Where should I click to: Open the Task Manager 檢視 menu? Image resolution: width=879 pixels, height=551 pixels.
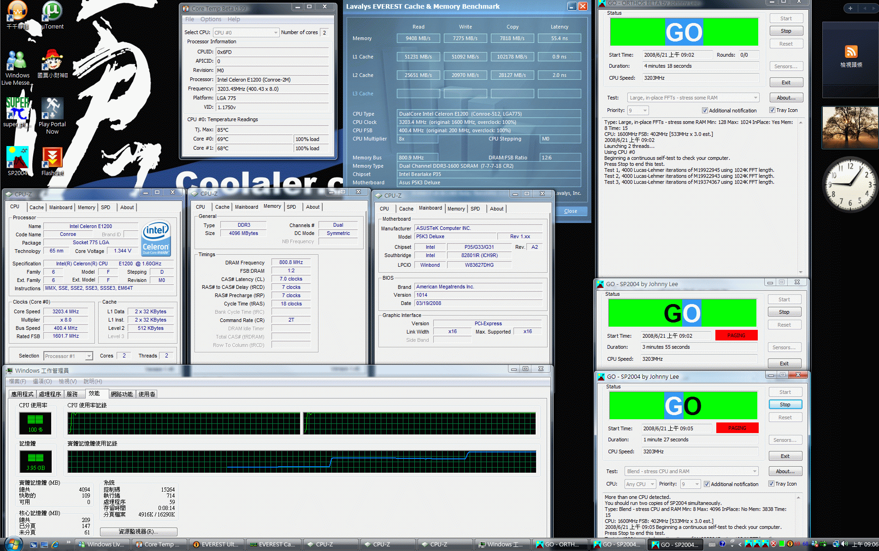67,382
